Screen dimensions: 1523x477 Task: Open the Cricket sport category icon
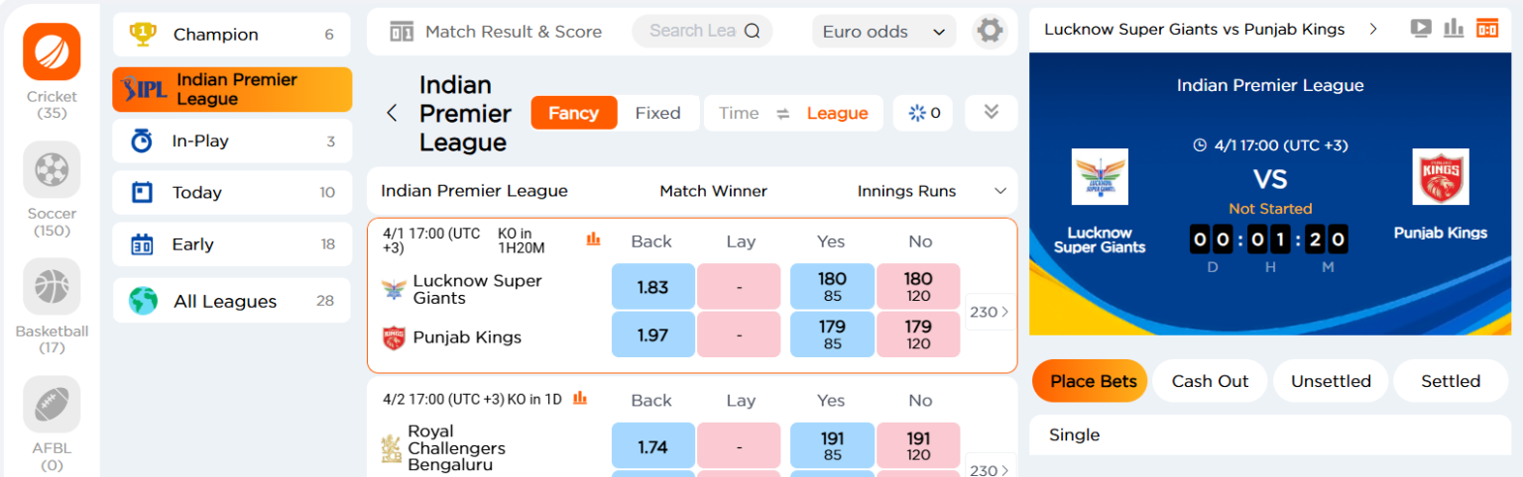point(52,52)
